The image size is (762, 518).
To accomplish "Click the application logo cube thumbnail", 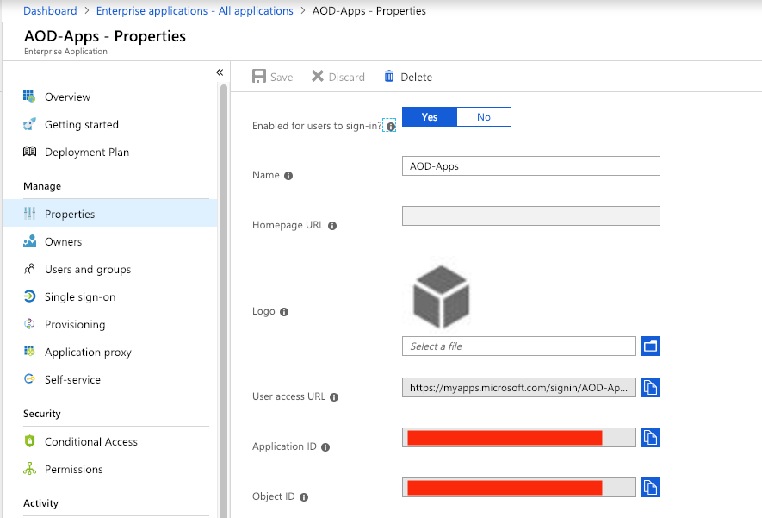I will point(441,296).
